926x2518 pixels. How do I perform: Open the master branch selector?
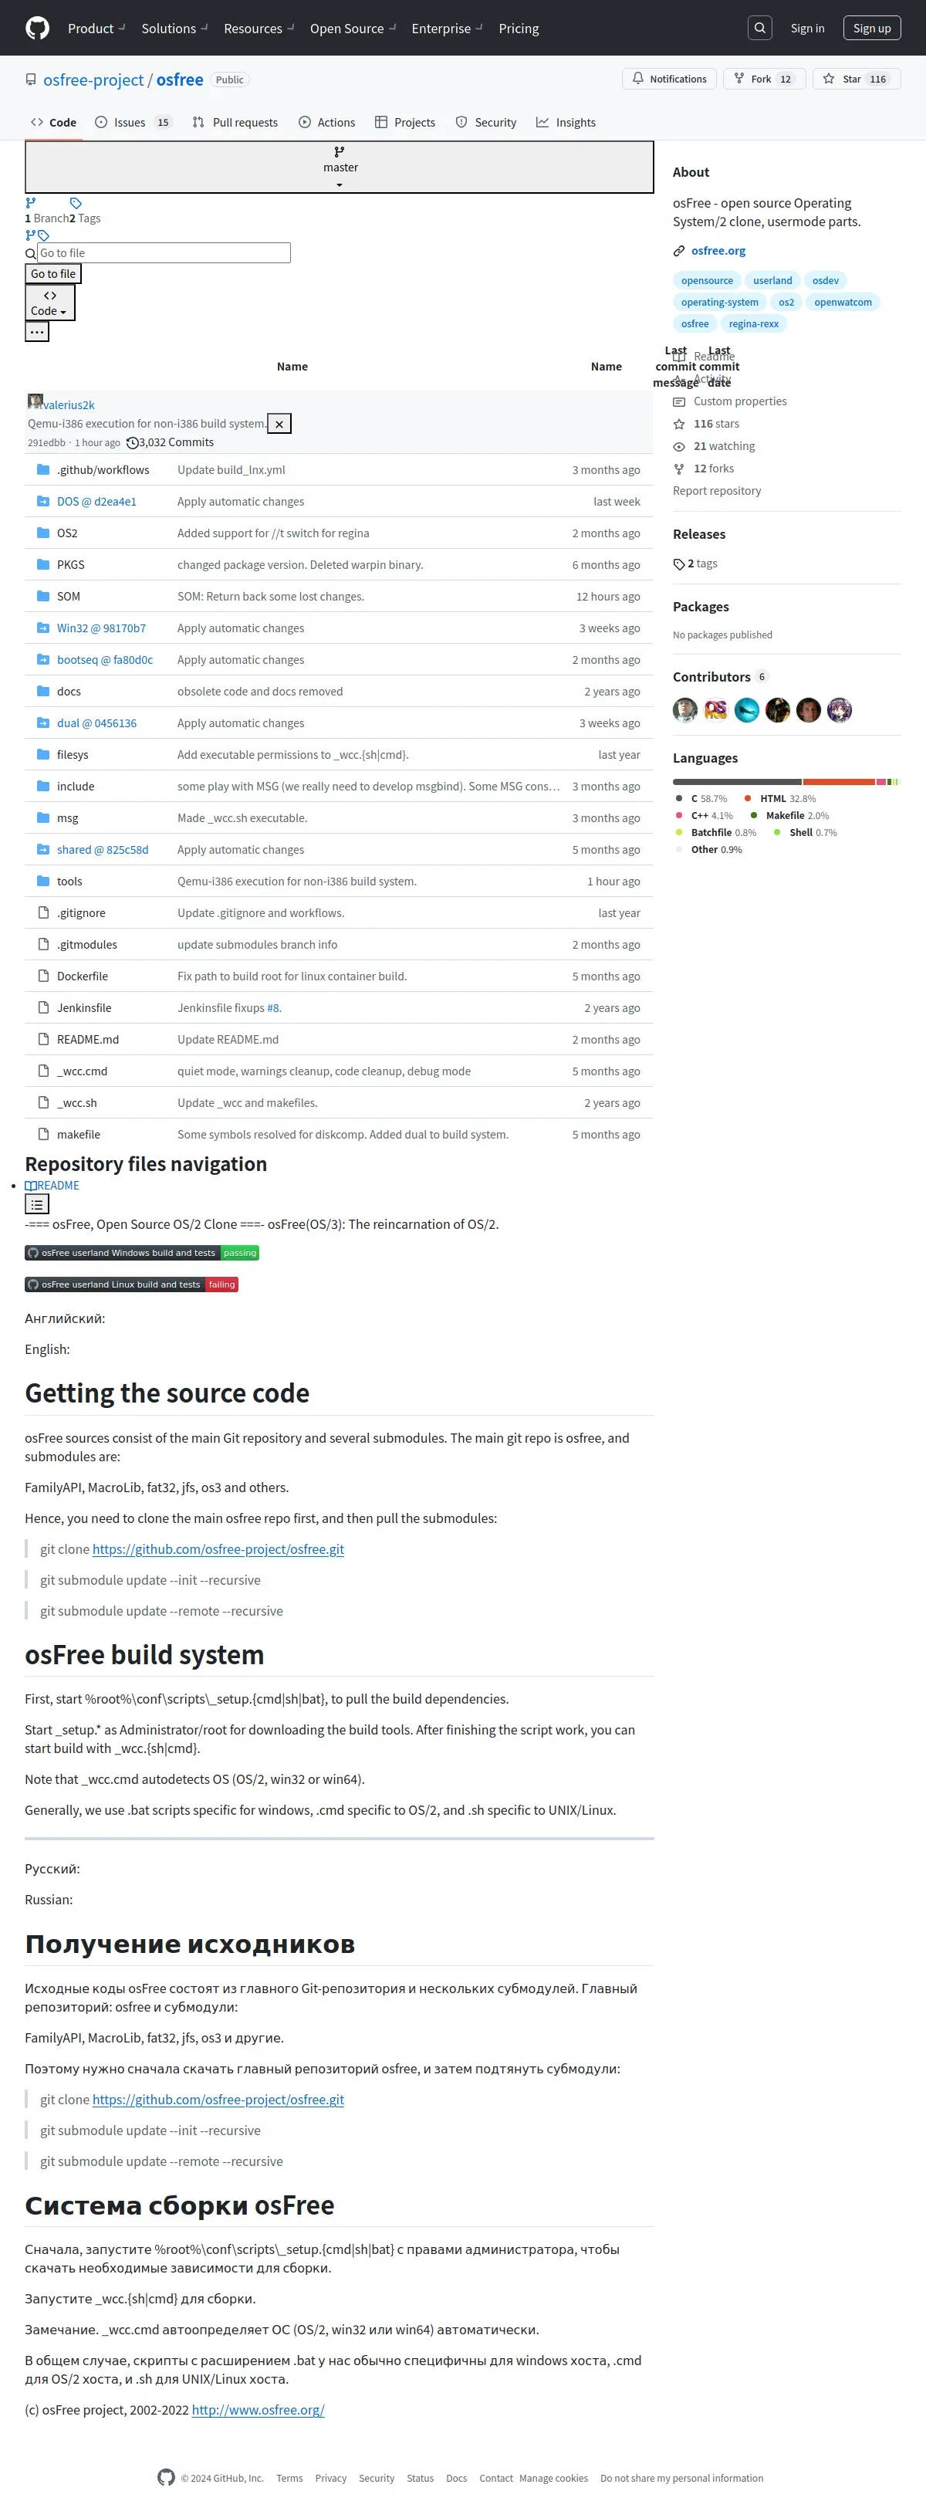tap(339, 168)
